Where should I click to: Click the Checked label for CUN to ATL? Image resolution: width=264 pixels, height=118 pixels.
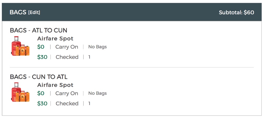(67, 103)
